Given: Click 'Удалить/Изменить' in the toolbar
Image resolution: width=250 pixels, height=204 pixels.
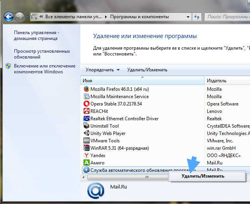Looking at the screenshot, I should pos(147,70).
